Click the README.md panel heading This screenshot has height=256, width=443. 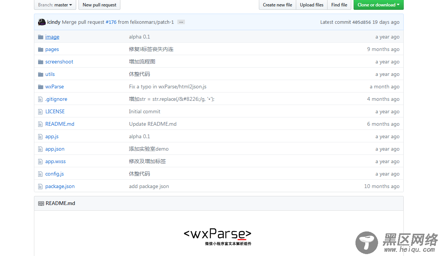(60, 203)
